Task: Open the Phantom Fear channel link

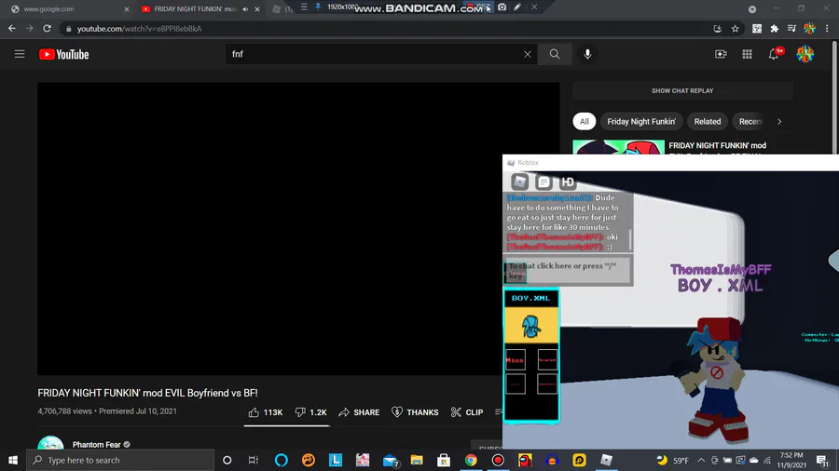Action: [x=96, y=444]
